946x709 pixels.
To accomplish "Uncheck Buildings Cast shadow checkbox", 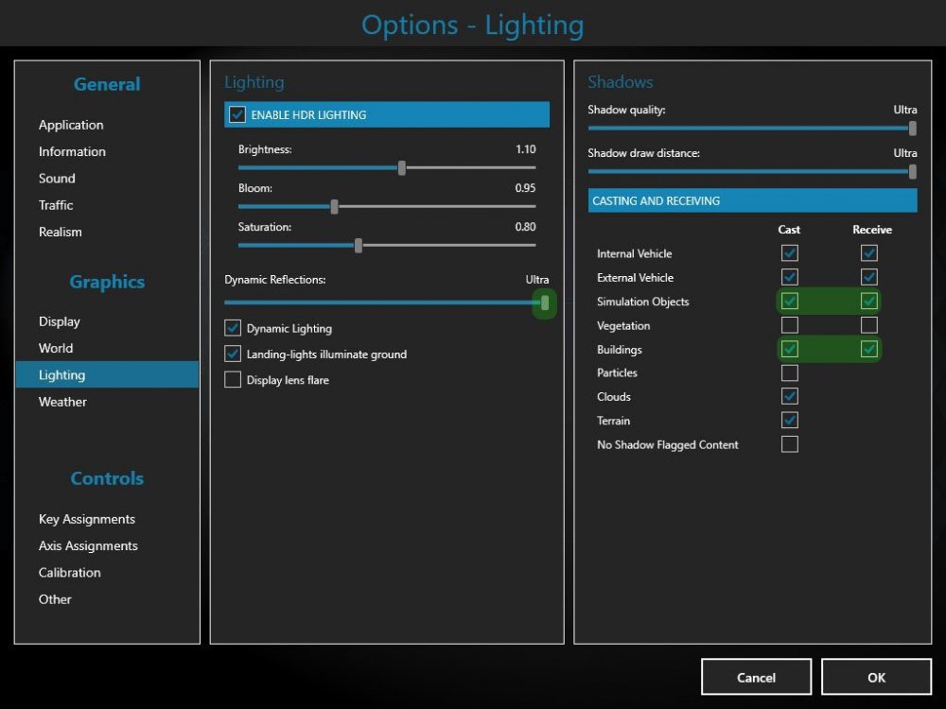I will tap(790, 349).
